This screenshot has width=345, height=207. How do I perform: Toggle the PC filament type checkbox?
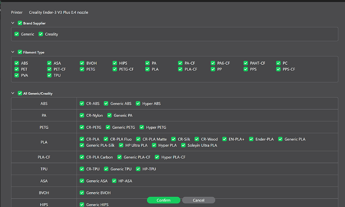[x=278, y=63]
